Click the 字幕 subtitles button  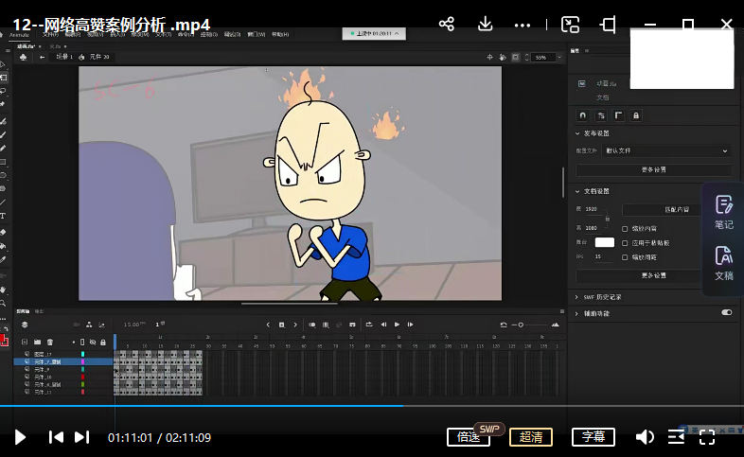point(593,437)
